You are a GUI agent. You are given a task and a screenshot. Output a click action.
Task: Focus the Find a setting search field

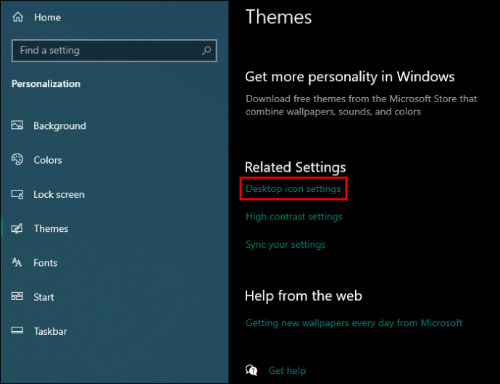coord(114,51)
